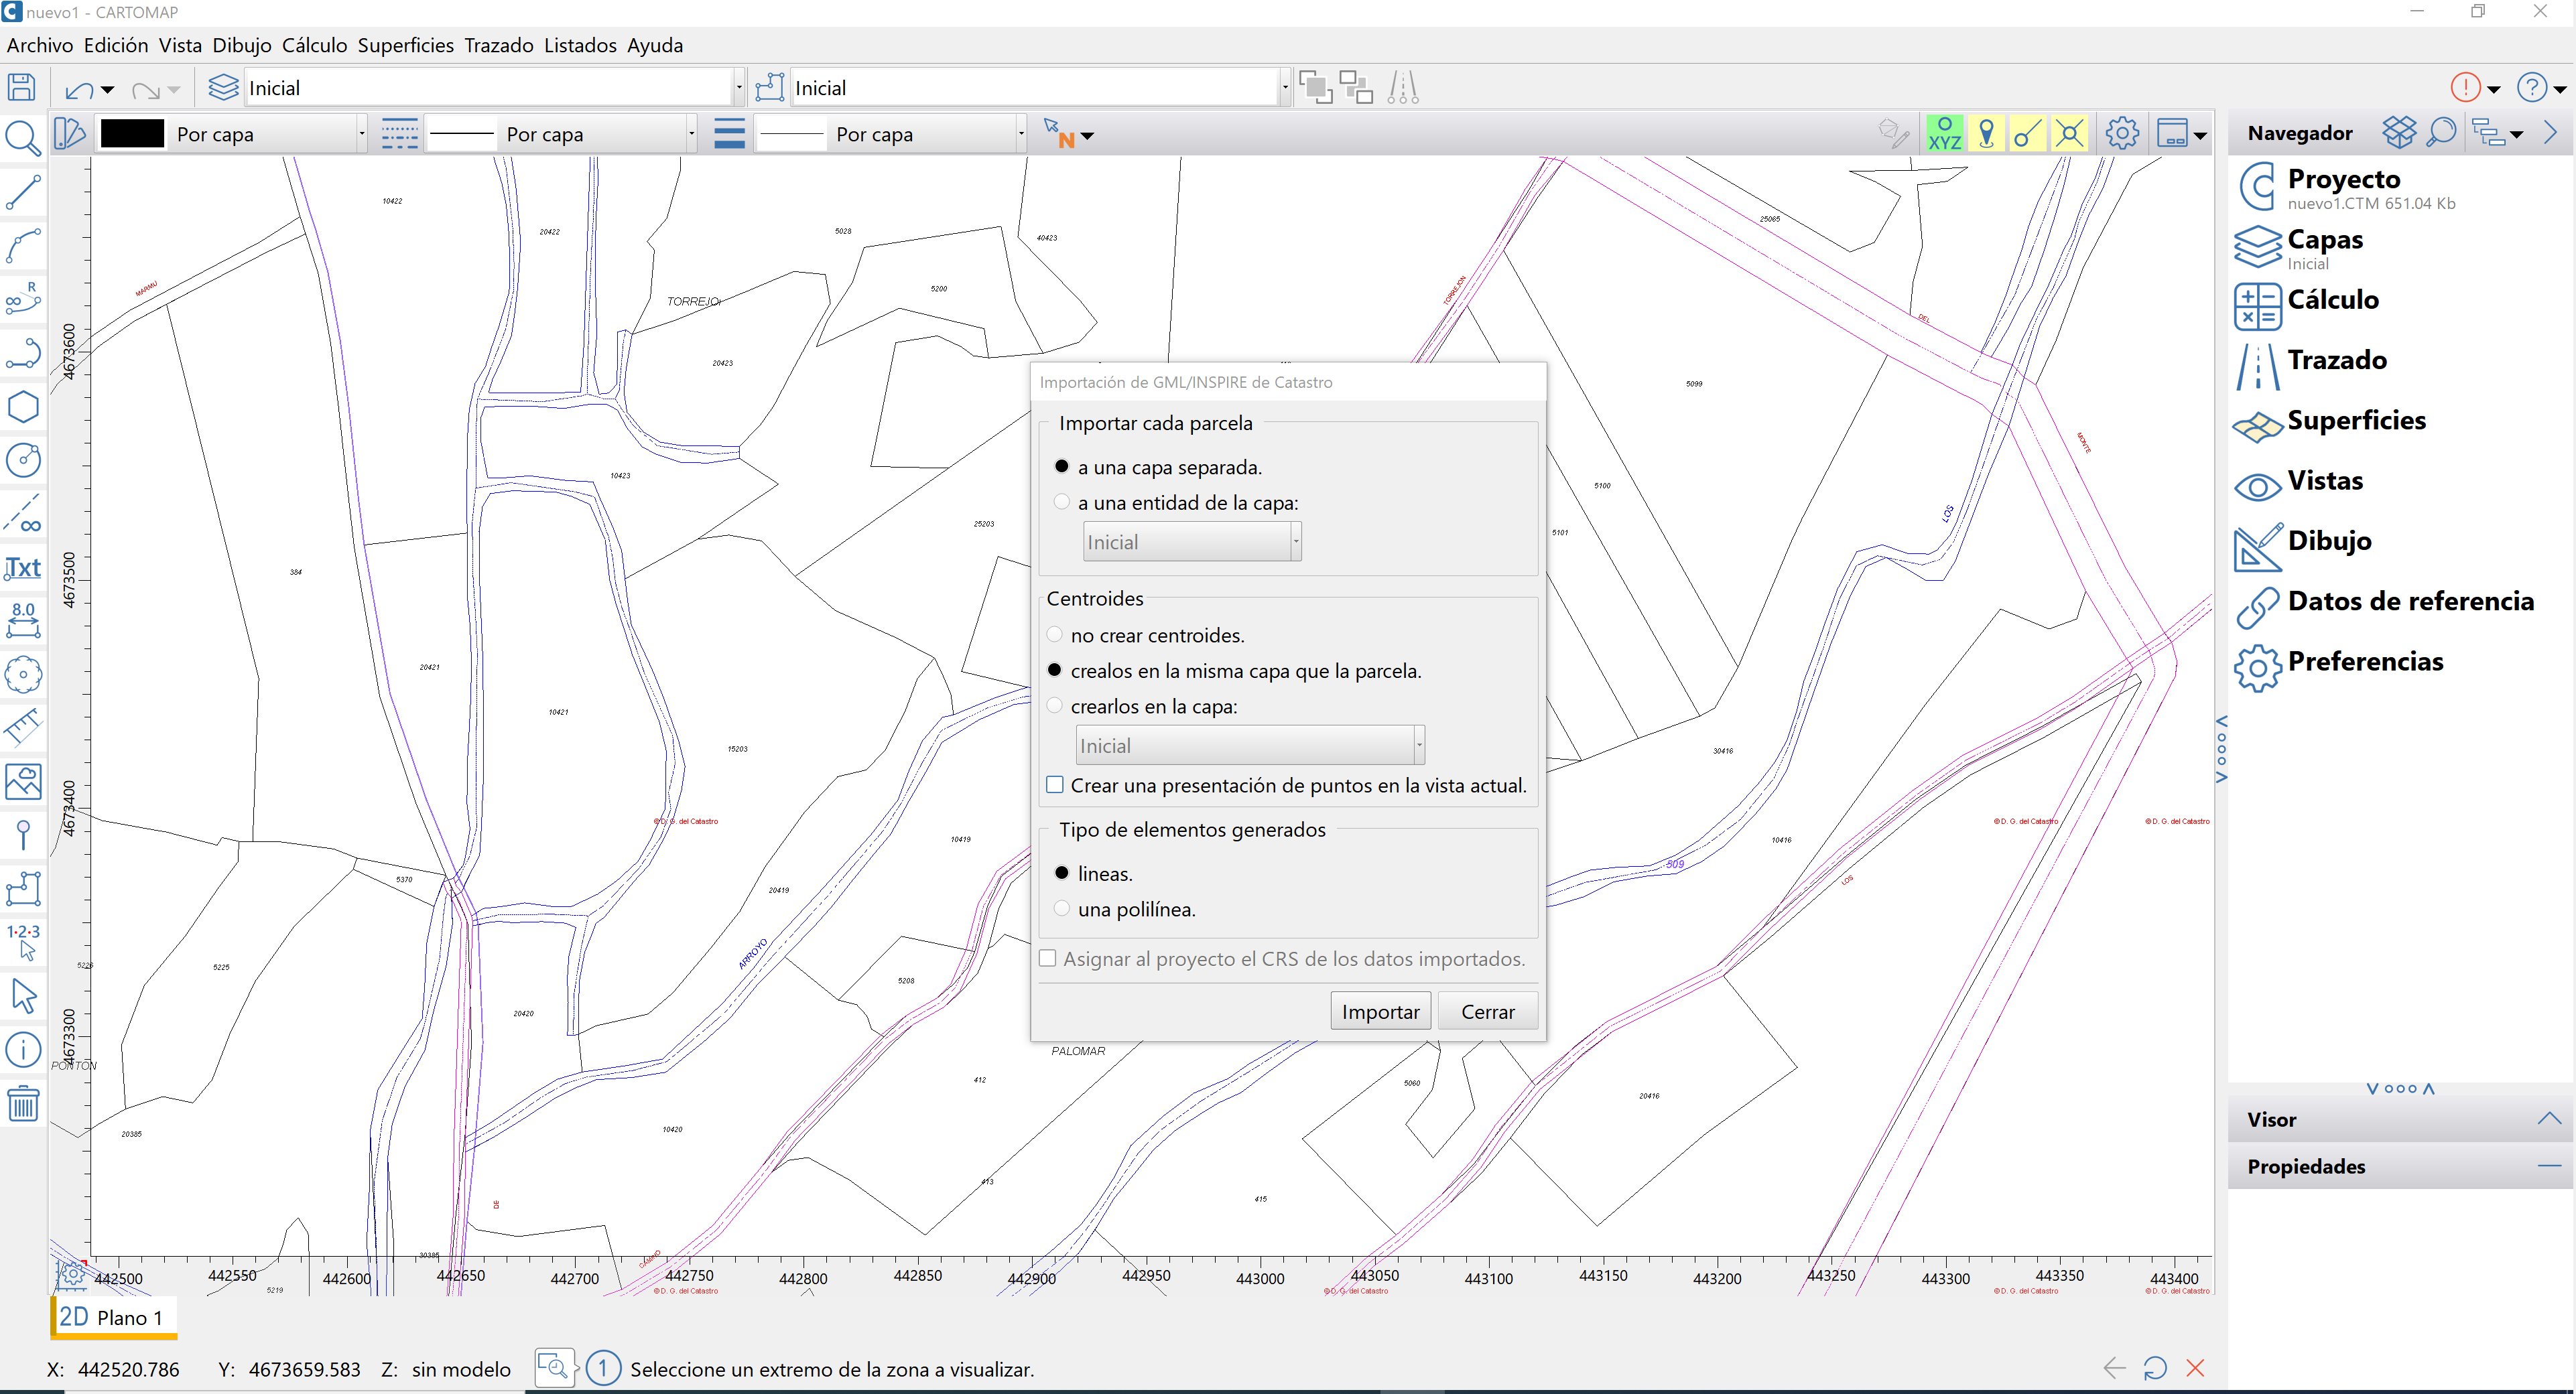Enable 'Crear una presentación de puntos' checkbox
Viewport: 2576px width, 1394px height.
point(1054,786)
